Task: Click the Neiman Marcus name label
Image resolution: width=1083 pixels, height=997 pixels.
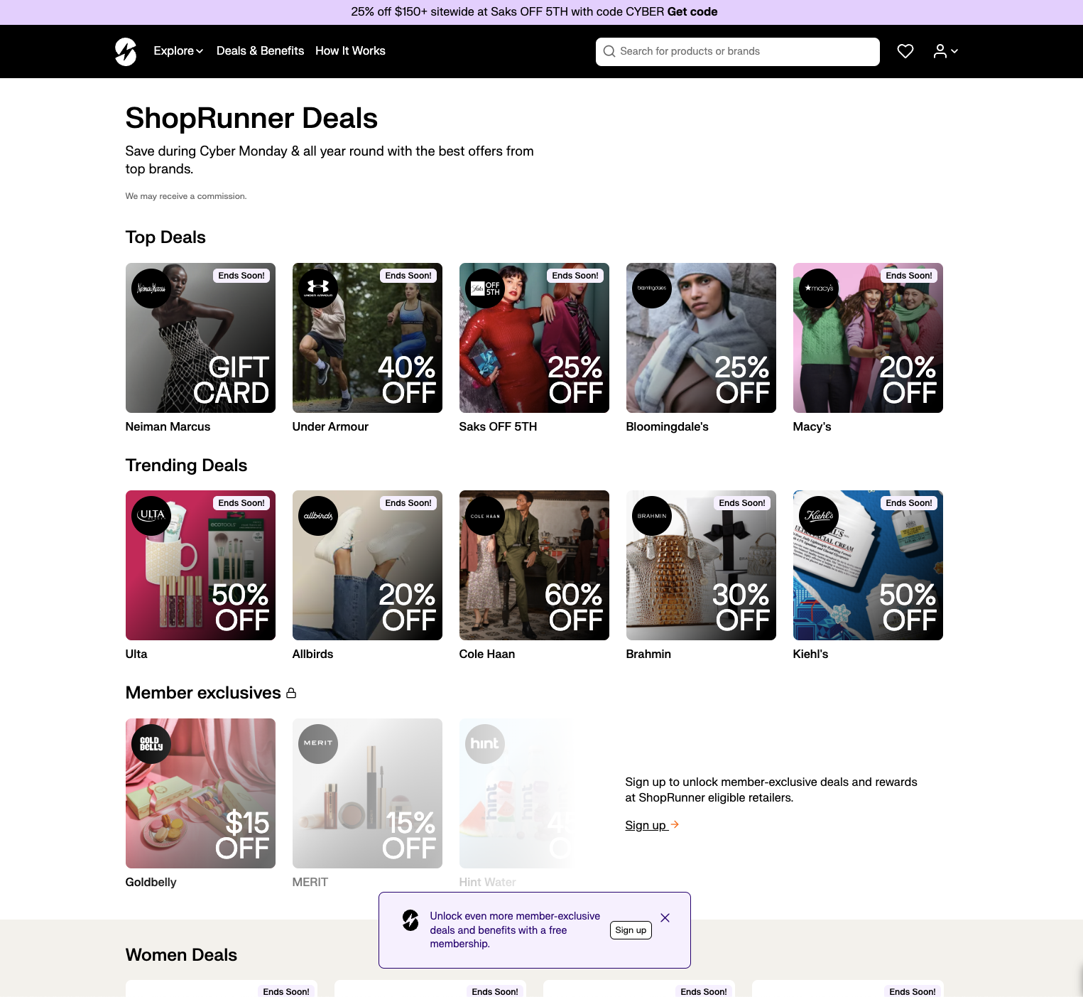Action: click(x=168, y=427)
